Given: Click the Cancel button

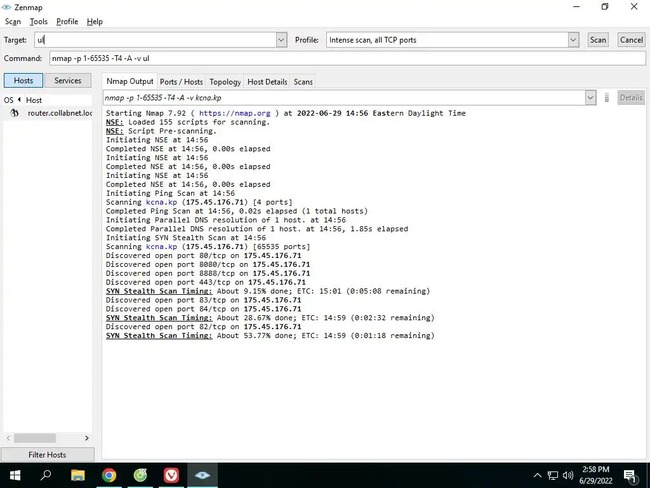Looking at the screenshot, I should coord(632,40).
